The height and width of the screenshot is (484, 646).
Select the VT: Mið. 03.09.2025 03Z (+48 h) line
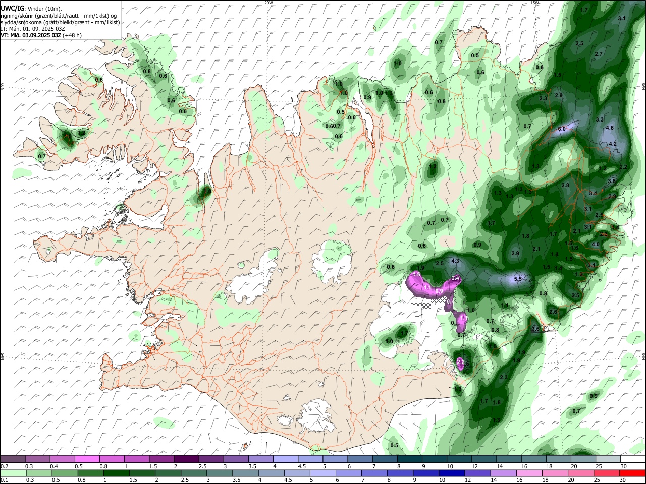[x=41, y=35]
